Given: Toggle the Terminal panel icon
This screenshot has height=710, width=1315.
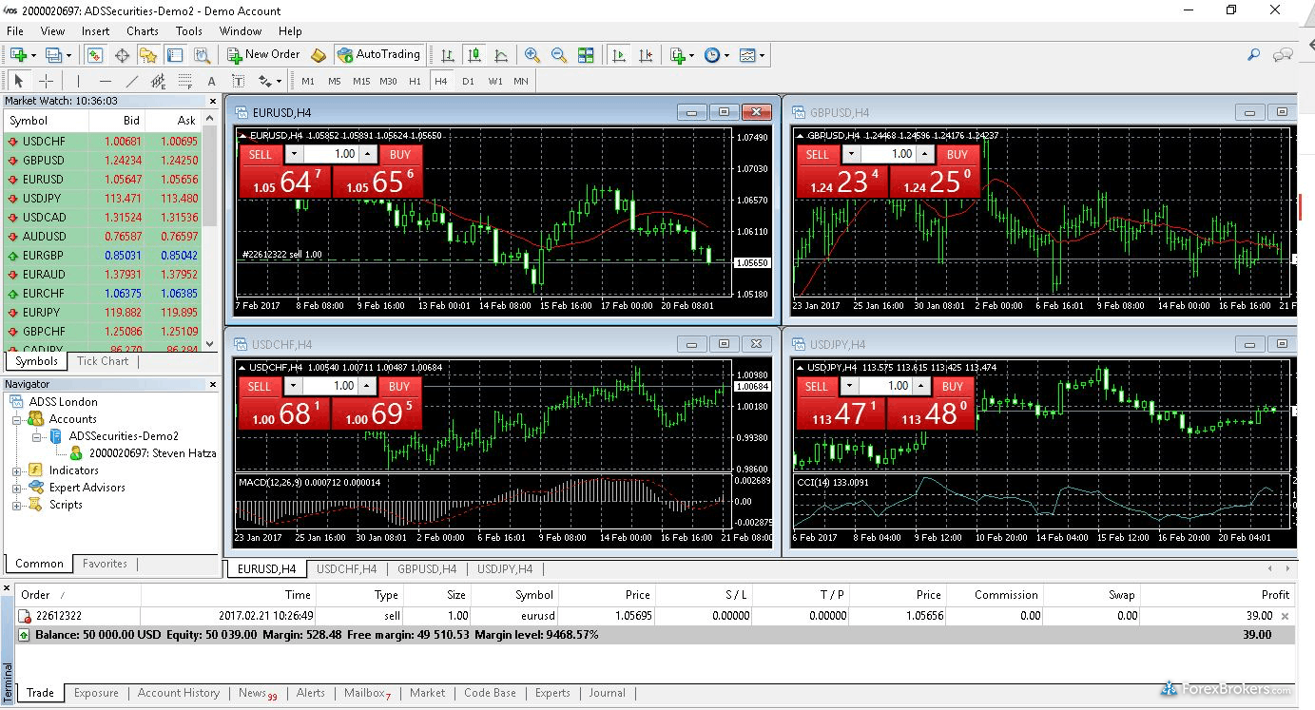Looking at the screenshot, I should [175, 55].
